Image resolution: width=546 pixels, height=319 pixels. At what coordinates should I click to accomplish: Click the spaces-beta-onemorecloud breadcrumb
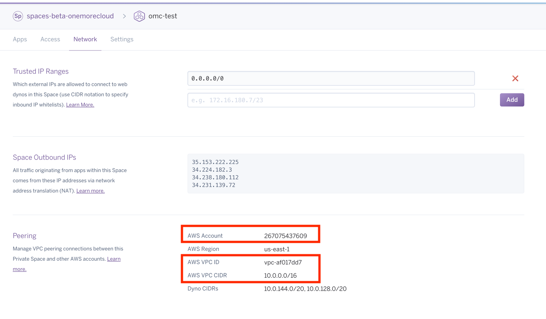click(70, 16)
